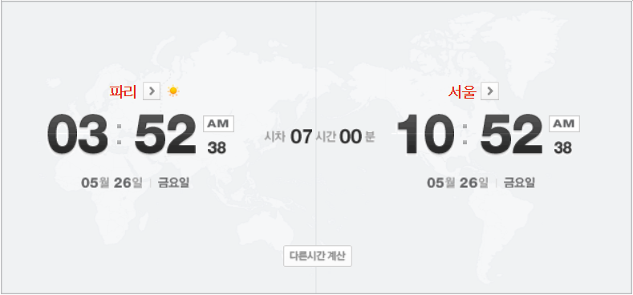Click the 05월 26일 date under 서울
The width and height of the screenshot is (633, 295).
[457, 183]
